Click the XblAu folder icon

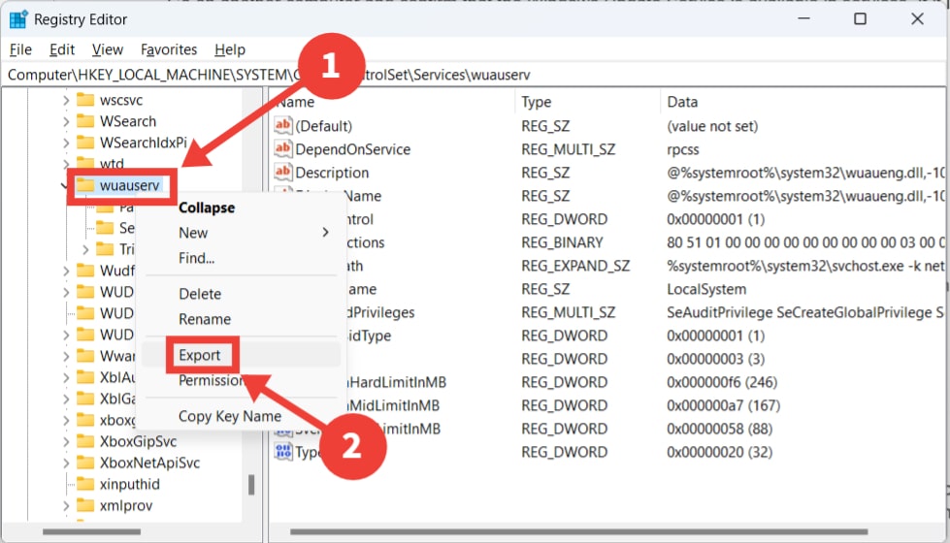point(85,377)
